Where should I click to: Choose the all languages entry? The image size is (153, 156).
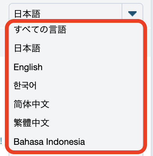[76, 29]
